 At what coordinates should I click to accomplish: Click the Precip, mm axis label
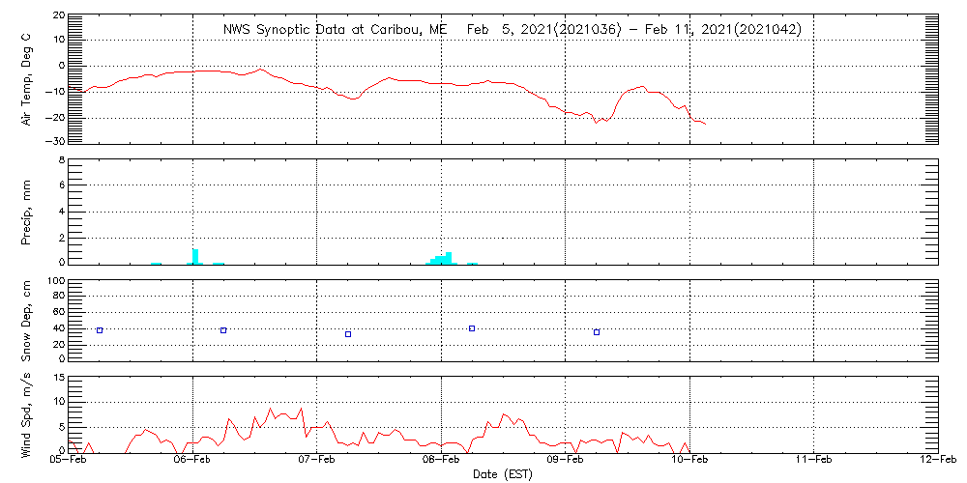point(27,212)
